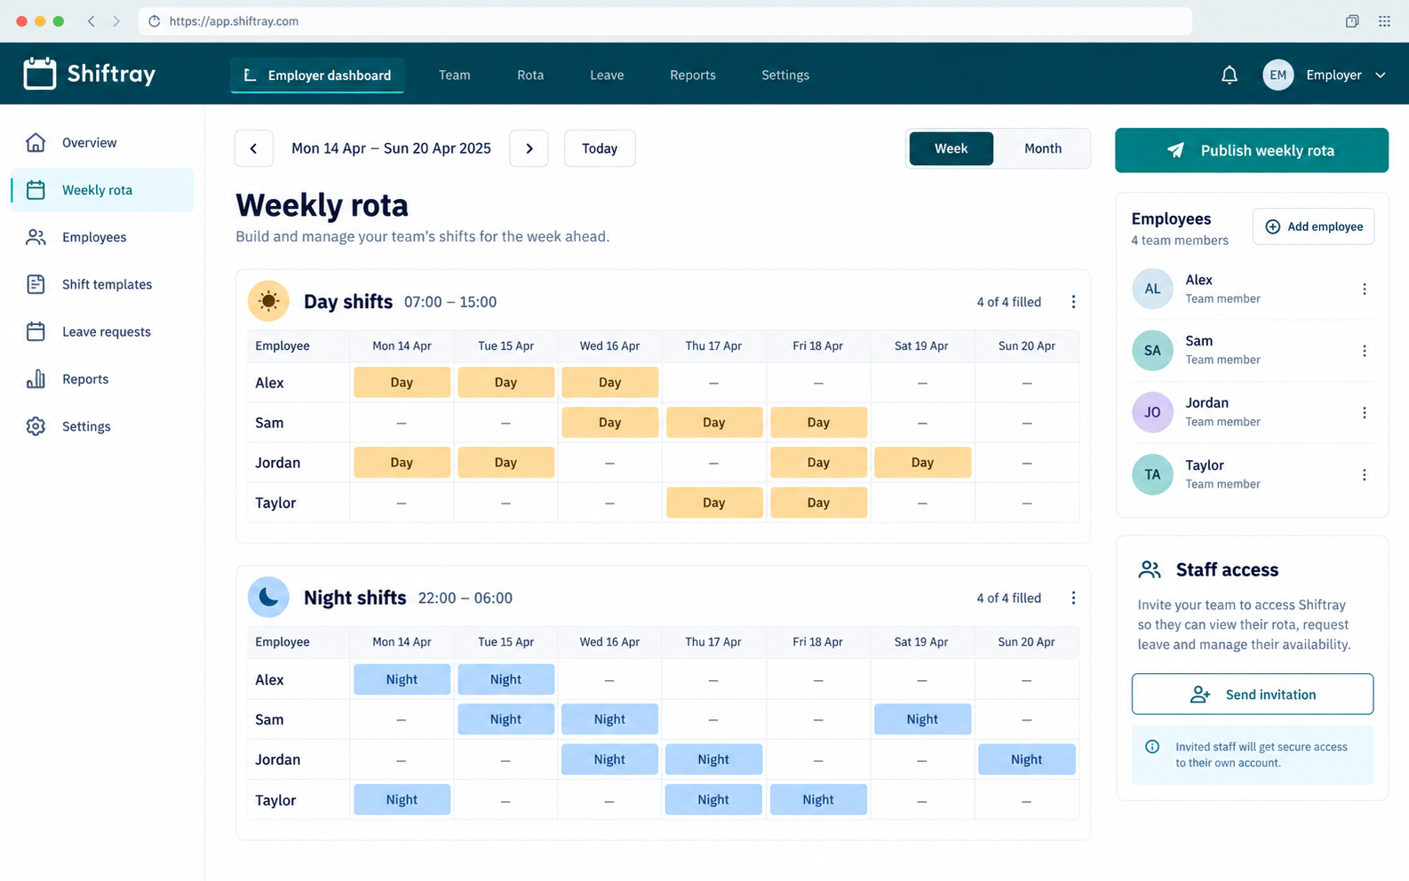
Task: Select Jordan's Day shift on Sat 19 Apr
Action: point(922,463)
